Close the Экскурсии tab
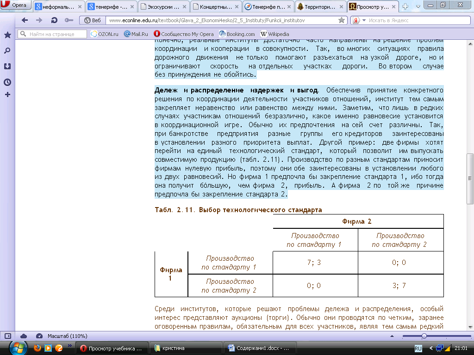This screenshot has width=474, height=355. point(184,6)
